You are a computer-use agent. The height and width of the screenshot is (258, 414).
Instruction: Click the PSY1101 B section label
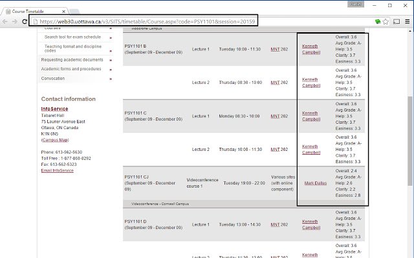pyautogui.click(x=135, y=46)
